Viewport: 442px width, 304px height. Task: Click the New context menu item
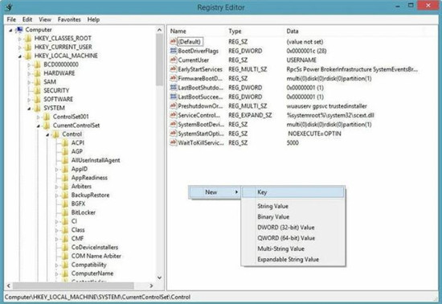215,192
